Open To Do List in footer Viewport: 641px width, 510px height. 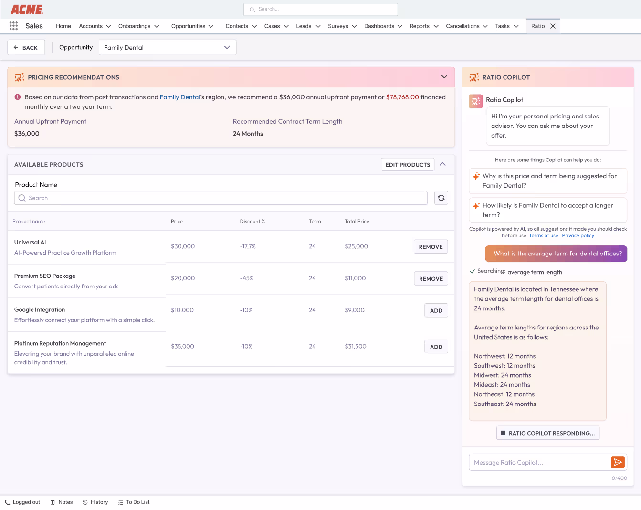[134, 502]
